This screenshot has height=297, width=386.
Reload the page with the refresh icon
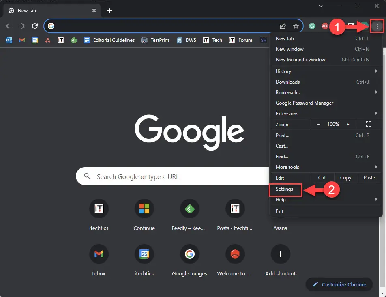(x=35, y=26)
